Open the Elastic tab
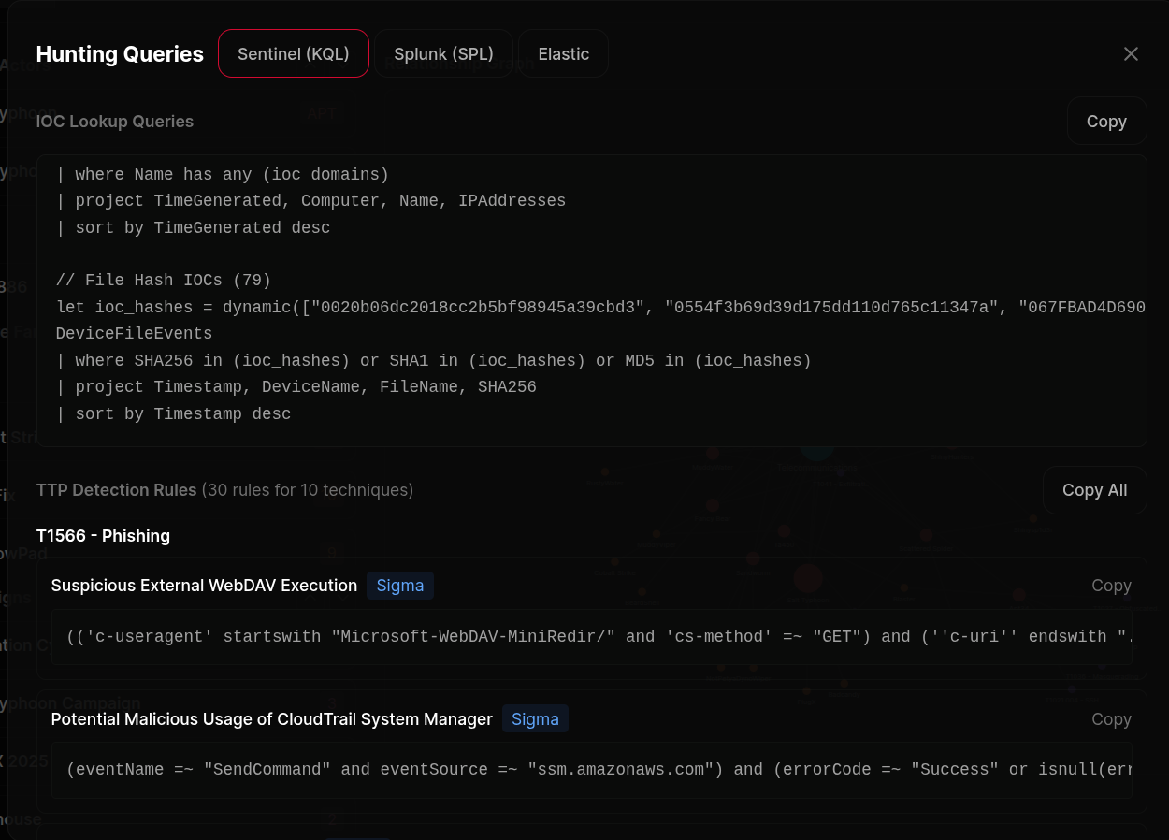The image size is (1169, 840). tap(564, 53)
